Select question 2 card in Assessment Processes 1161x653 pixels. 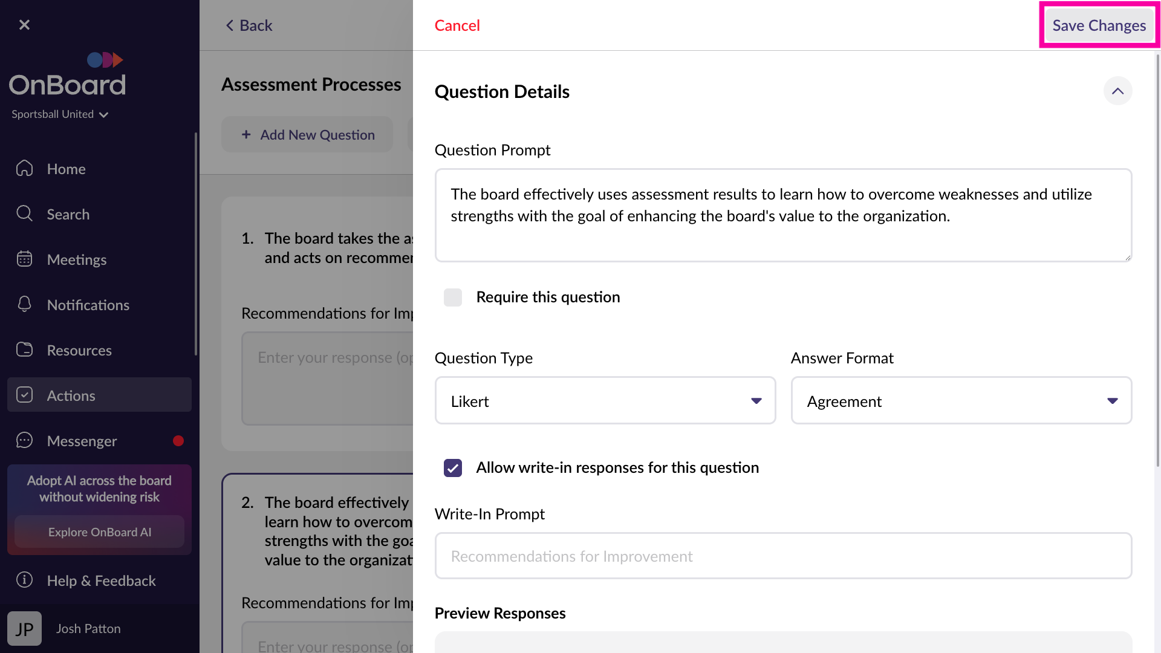pos(318,562)
